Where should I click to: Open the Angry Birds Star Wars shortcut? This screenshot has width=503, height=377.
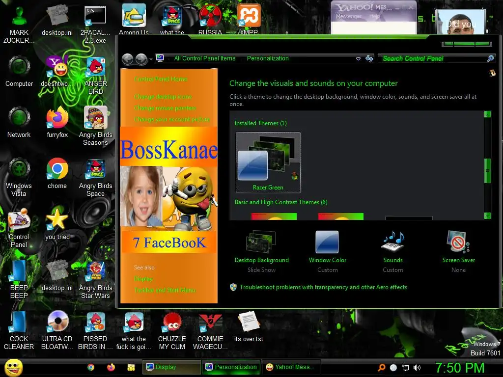point(95,279)
